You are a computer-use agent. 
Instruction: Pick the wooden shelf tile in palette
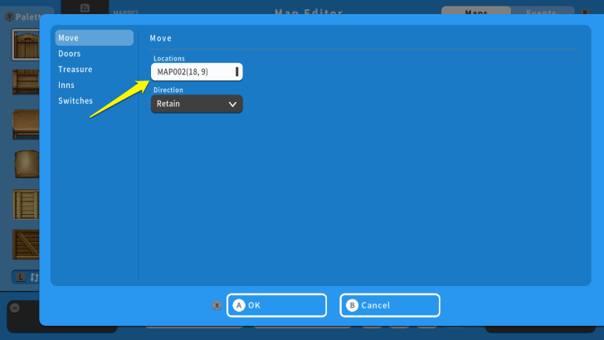click(x=26, y=81)
